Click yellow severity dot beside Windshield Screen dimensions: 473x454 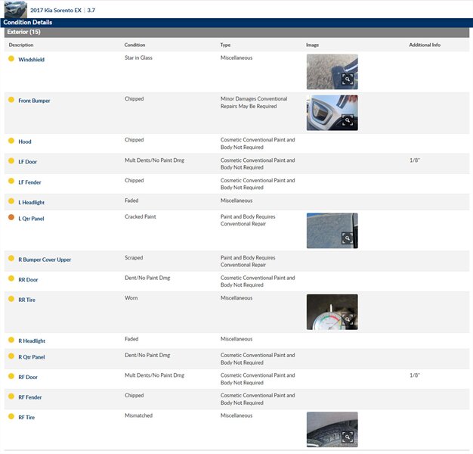coord(11,59)
